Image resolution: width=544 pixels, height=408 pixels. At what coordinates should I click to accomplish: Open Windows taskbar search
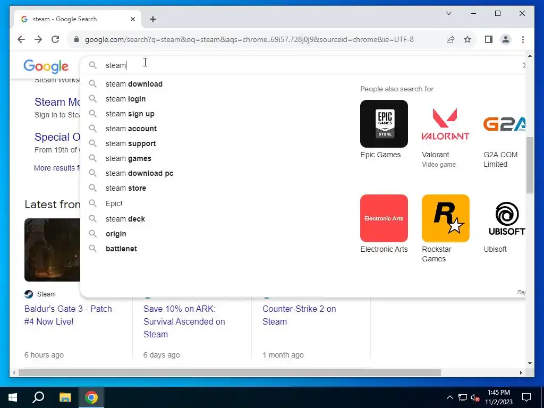point(38,397)
